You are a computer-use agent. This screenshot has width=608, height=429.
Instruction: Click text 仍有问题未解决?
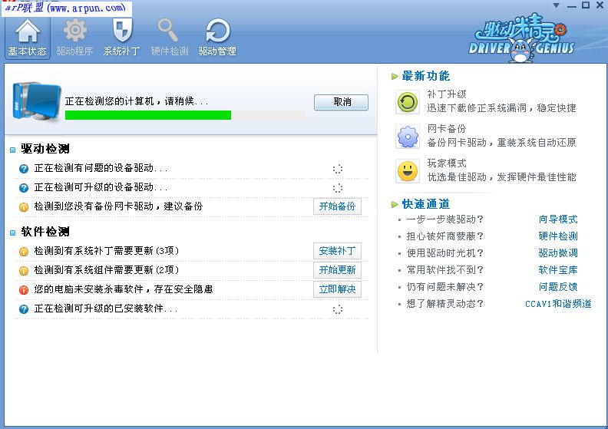tap(444, 287)
